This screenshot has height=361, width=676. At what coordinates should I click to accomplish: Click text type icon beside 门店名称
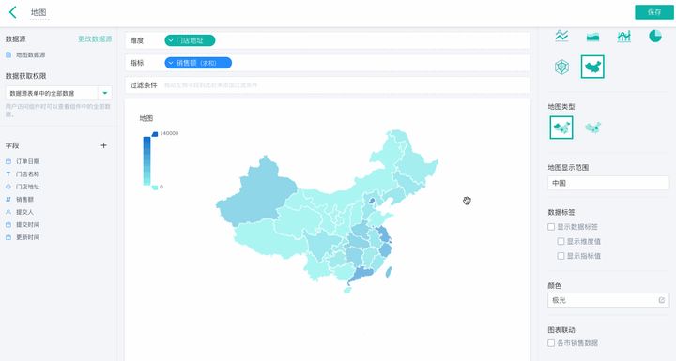[x=8, y=174]
